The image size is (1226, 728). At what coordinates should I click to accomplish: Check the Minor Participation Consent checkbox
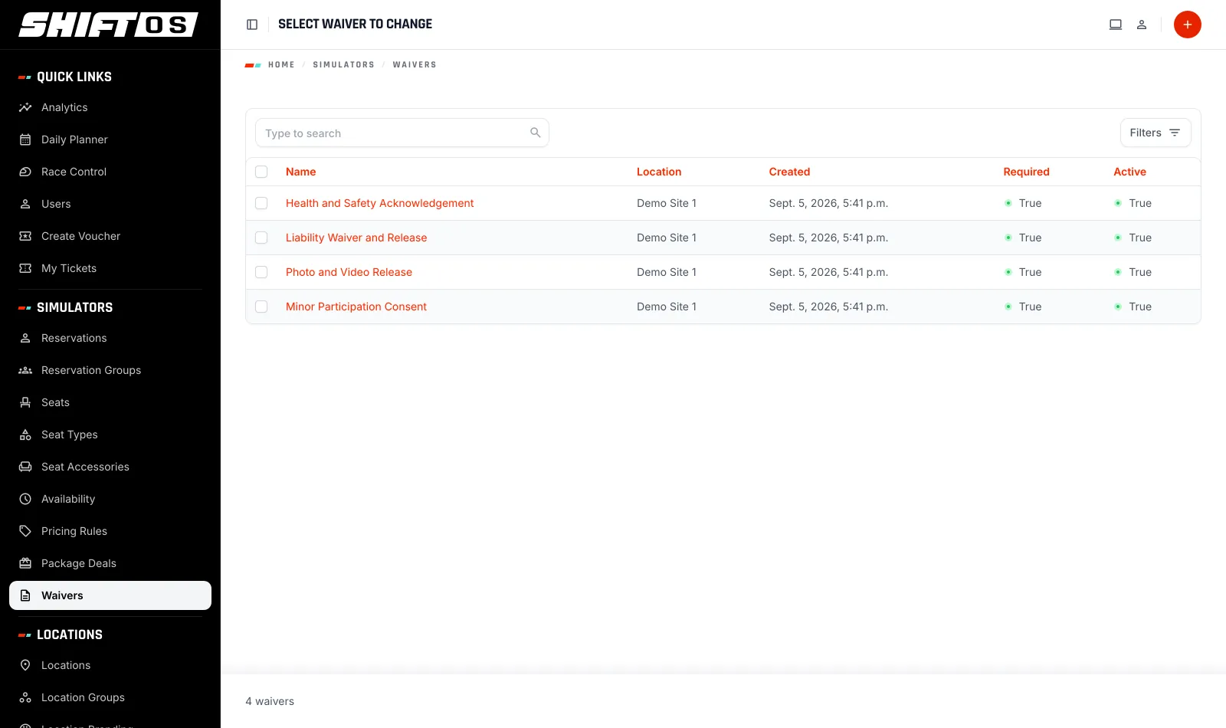click(261, 307)
